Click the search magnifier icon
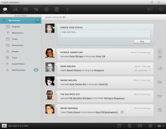Screen dimensions: 166x129 [160, 9]
